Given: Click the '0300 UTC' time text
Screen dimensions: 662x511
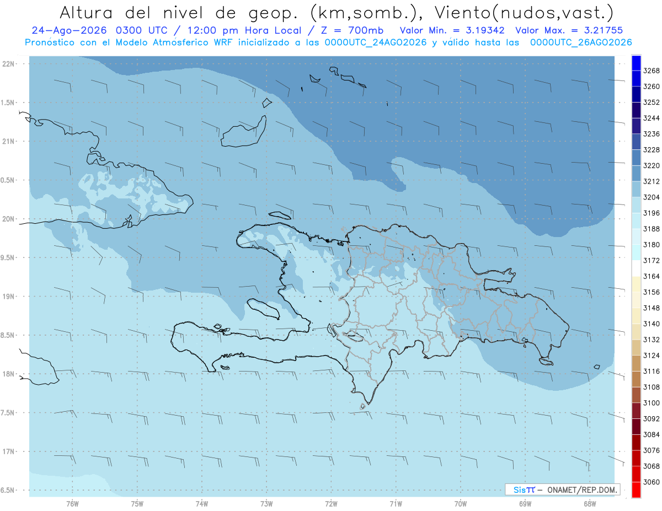Looking at the screenshot, I should click(x=143, y=30).
